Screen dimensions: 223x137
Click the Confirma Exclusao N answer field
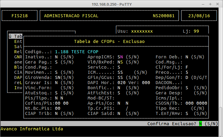pos(200,124)
